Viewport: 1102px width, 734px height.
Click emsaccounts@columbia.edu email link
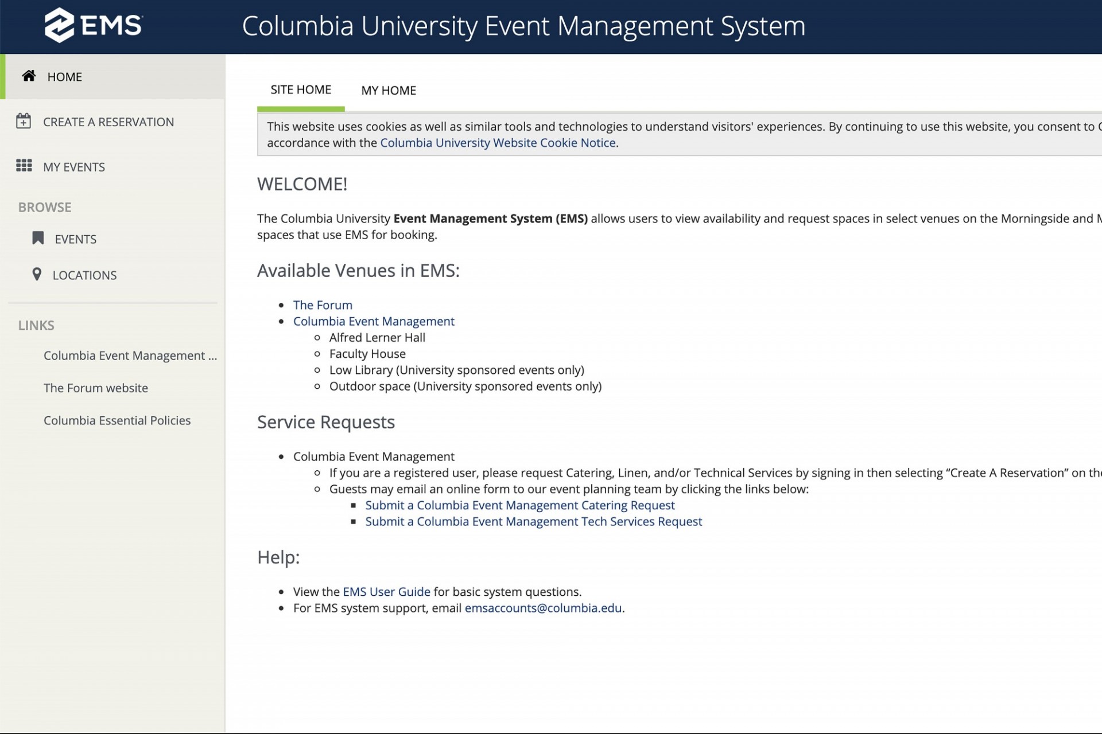(x=543, y=607)
